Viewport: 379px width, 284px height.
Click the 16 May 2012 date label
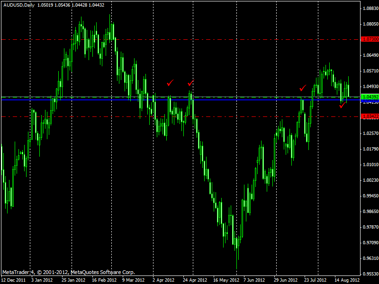coord(226,280)
